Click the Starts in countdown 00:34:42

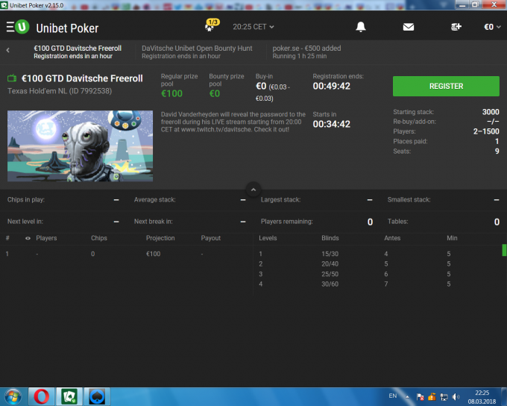(332, 124)
